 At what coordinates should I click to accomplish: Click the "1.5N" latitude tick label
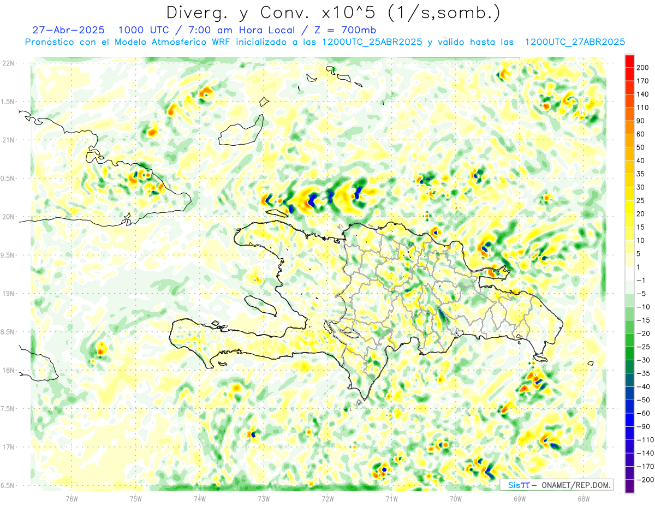[x=8, y=102]
